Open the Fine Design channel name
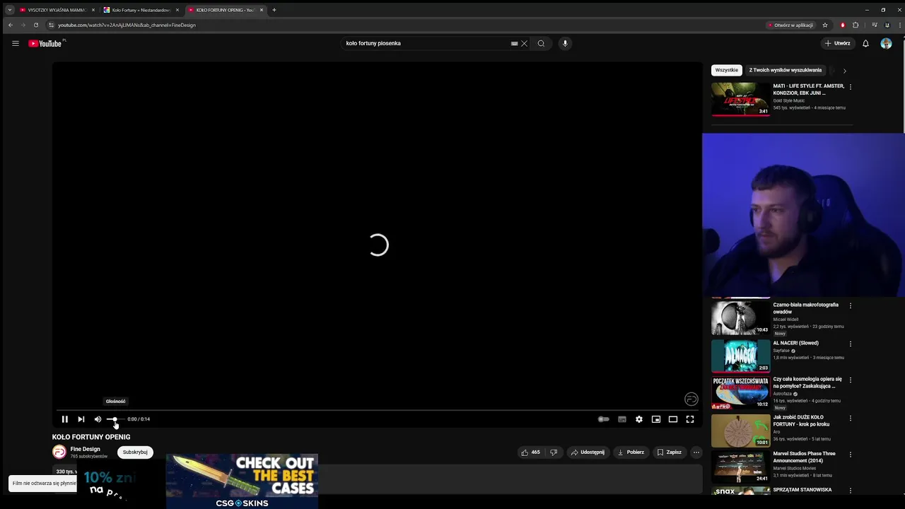This screenshot has width=905, height=509. tap(85, 449)
